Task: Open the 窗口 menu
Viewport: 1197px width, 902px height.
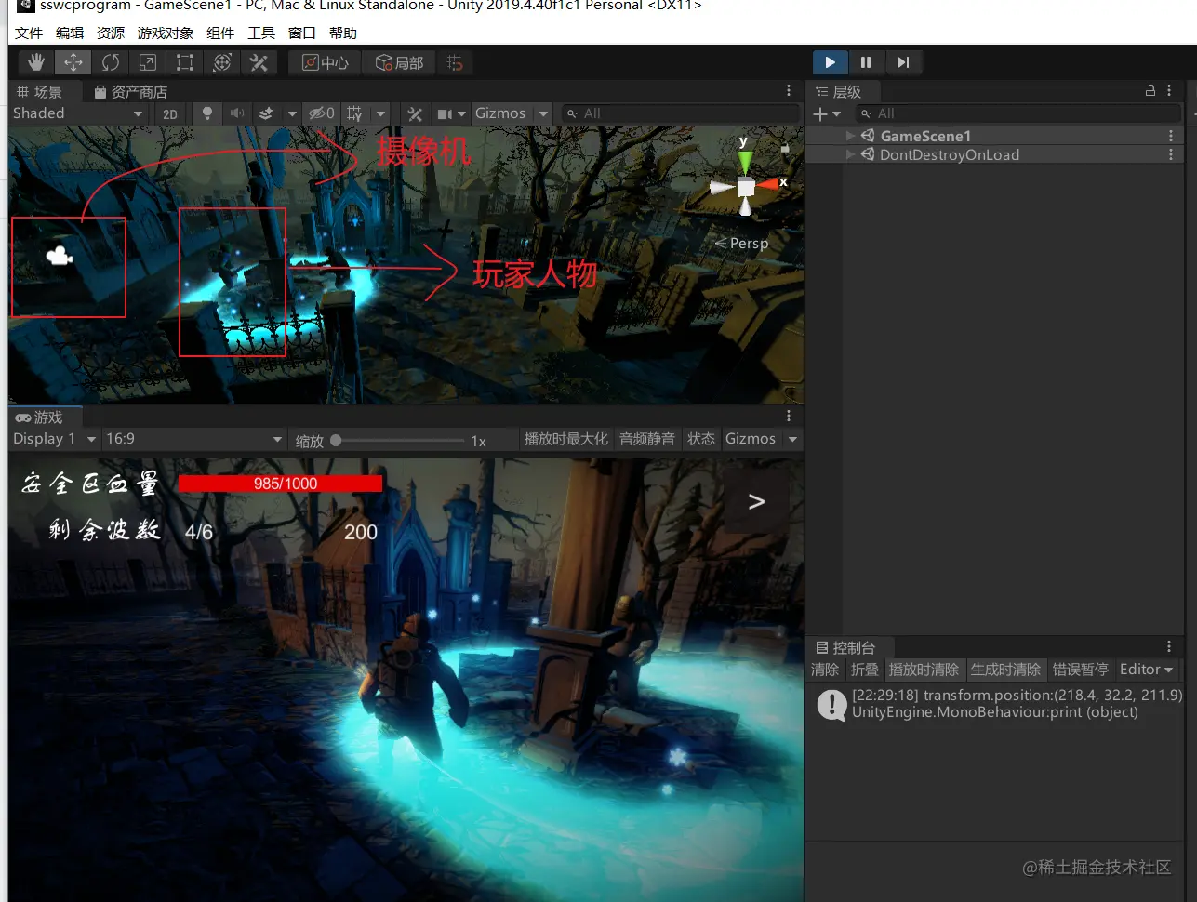Action: 302,33
